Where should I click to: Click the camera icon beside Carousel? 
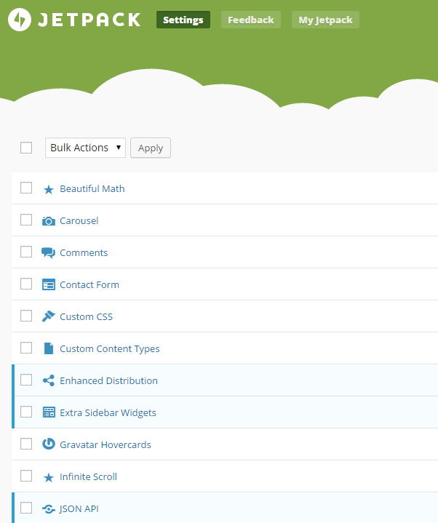pyautogui.click(x=49, y=221)
